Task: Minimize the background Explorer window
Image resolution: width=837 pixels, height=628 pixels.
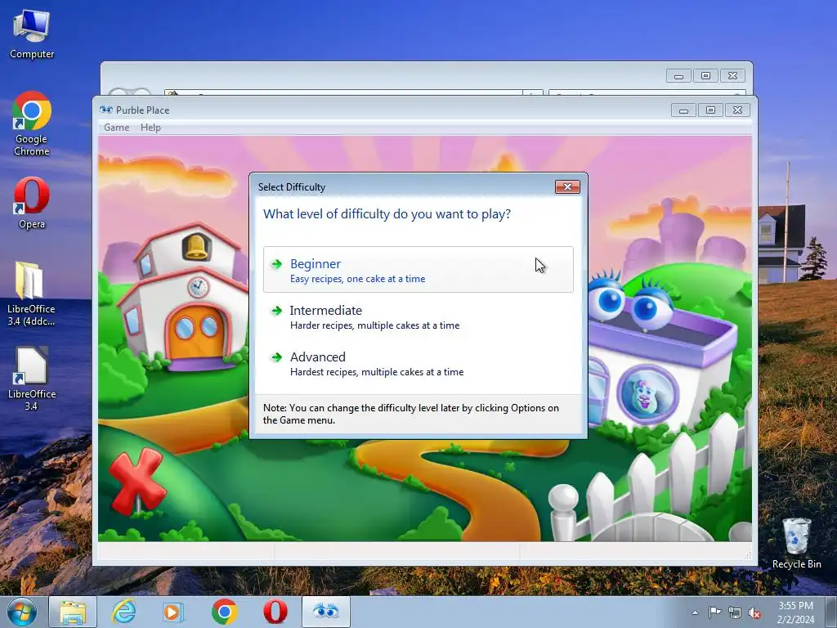Action: click(x=678, y=76)
